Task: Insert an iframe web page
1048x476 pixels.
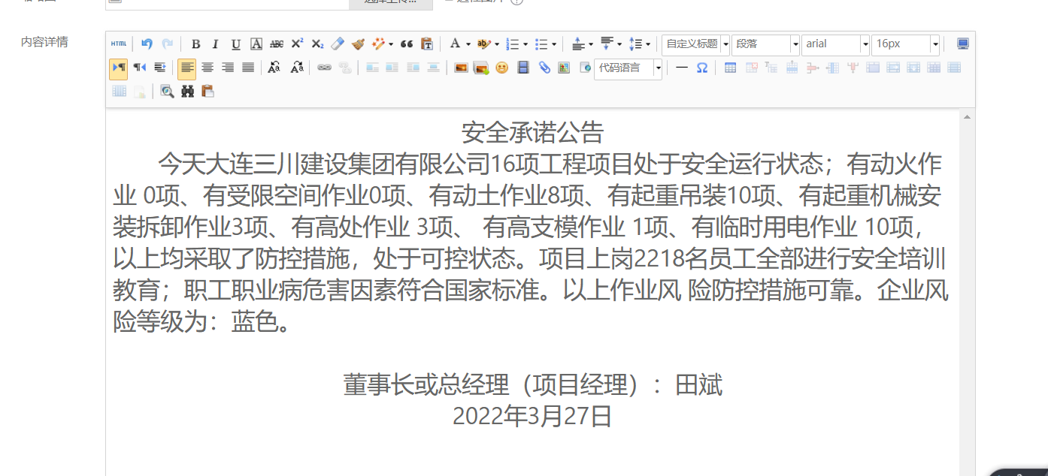Action: pyautogui.click(x=586, y=68)
